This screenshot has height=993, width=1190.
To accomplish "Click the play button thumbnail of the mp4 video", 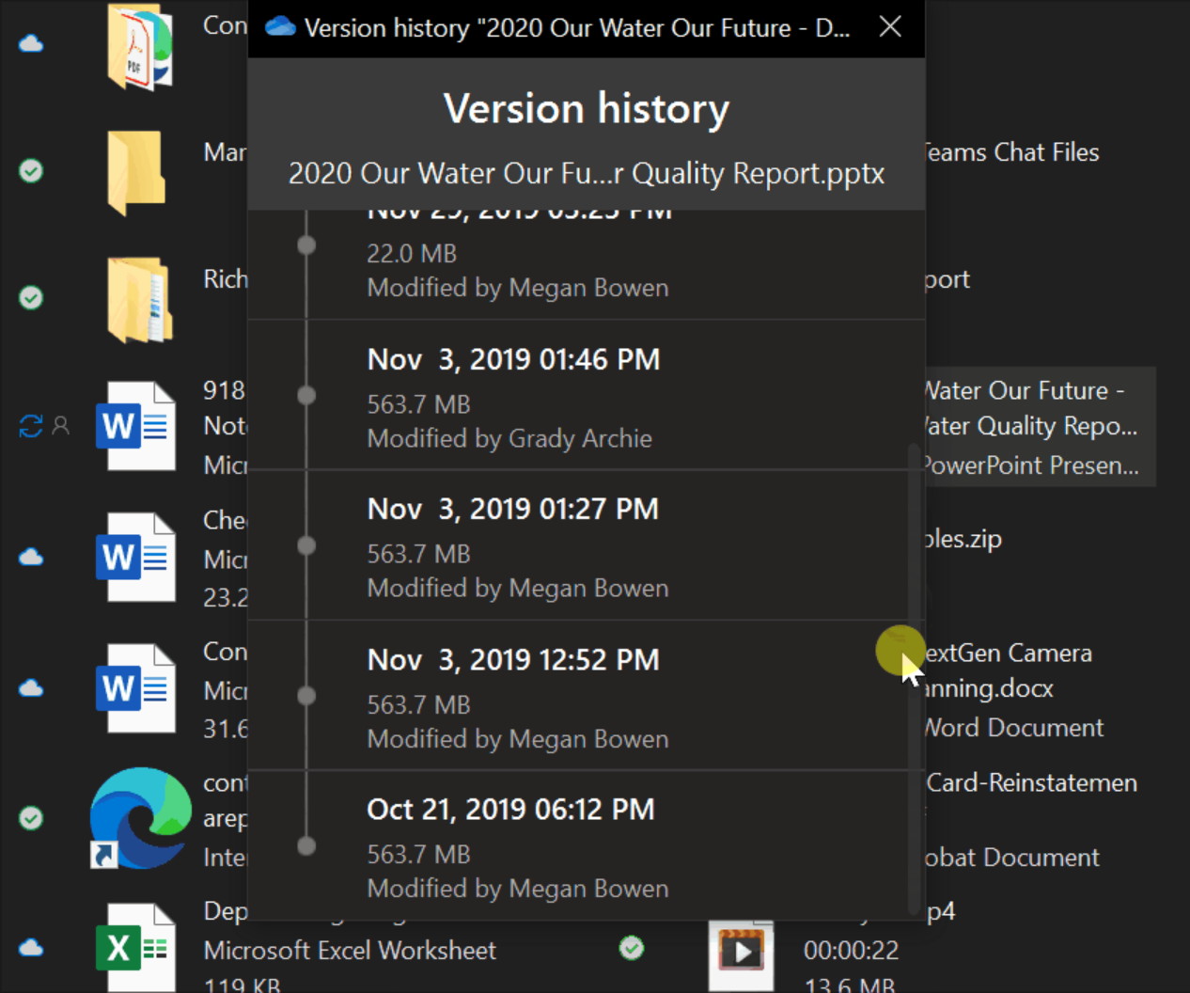I will click(x=742, y=951).
